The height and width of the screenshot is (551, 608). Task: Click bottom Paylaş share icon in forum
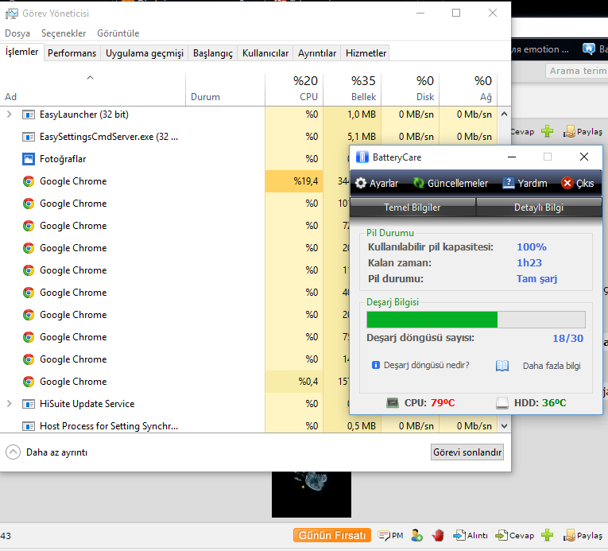569,535
